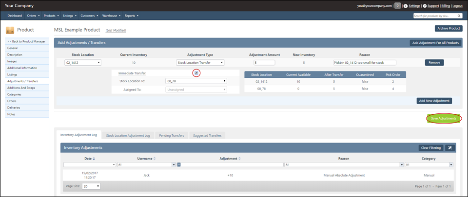This screenshot has height=197, width=468.
Task: Open Orders in sidebar
Action: (x=27, y=101)
